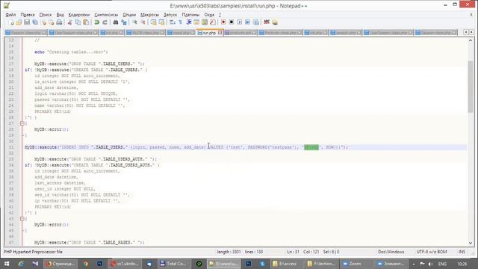Image resolution: width=478 pixels, height=269 pixels.
Task: Open the Кодировки menu
Action: (79, 15)
